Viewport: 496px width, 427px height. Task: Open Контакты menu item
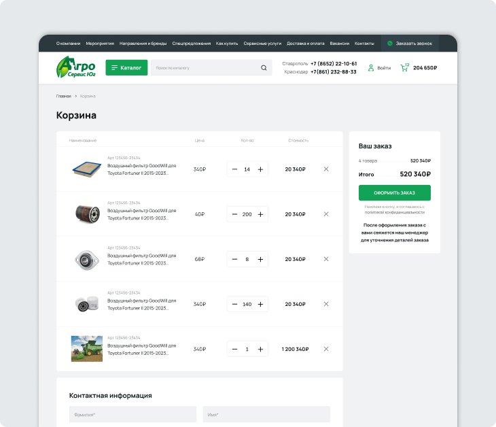pos(364,44)
